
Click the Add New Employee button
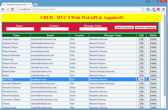tap(146, 28)
